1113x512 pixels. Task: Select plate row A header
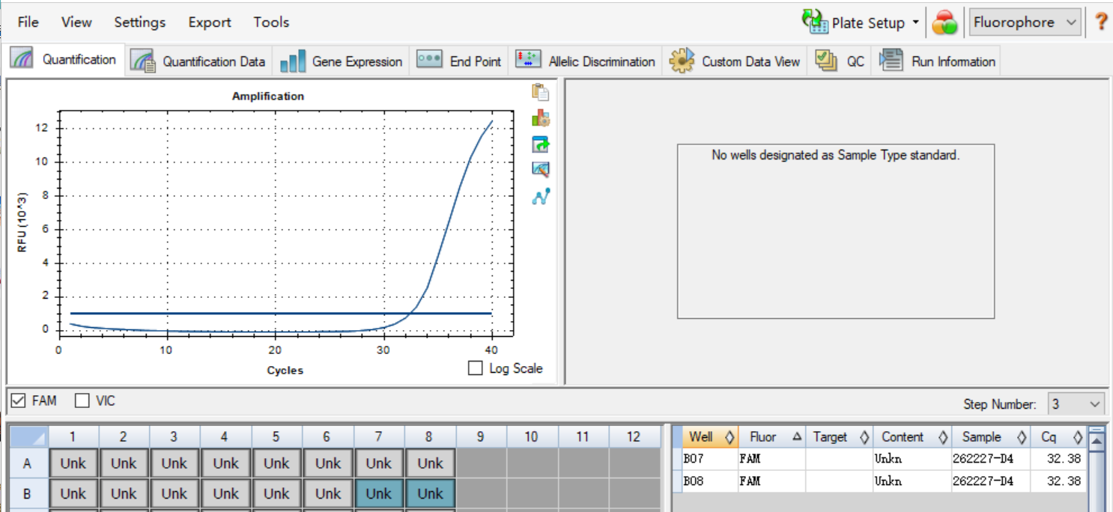pos(28,463)
